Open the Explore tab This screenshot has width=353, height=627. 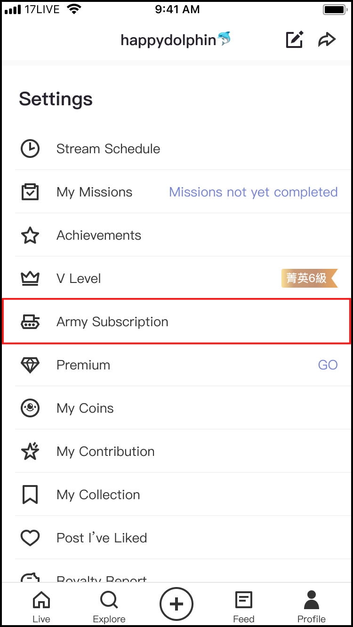pyautogui.click(x=109, y=606)
